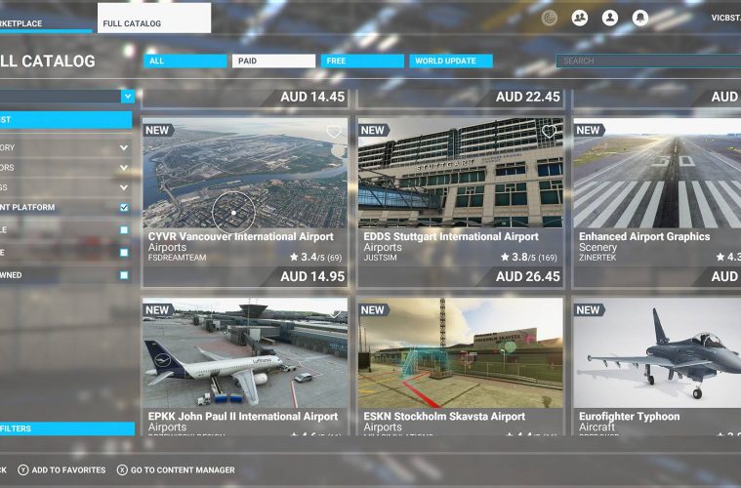Click the spiral activity icon in top bar
Image resolution: width=741 pixels, height=488 pixels.
549,18
